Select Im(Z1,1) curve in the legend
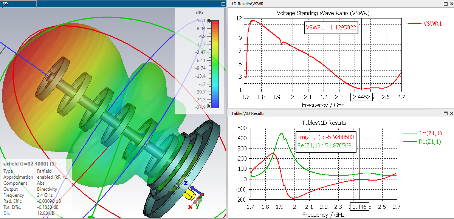The image size is (454, 219). click(423, 133)
